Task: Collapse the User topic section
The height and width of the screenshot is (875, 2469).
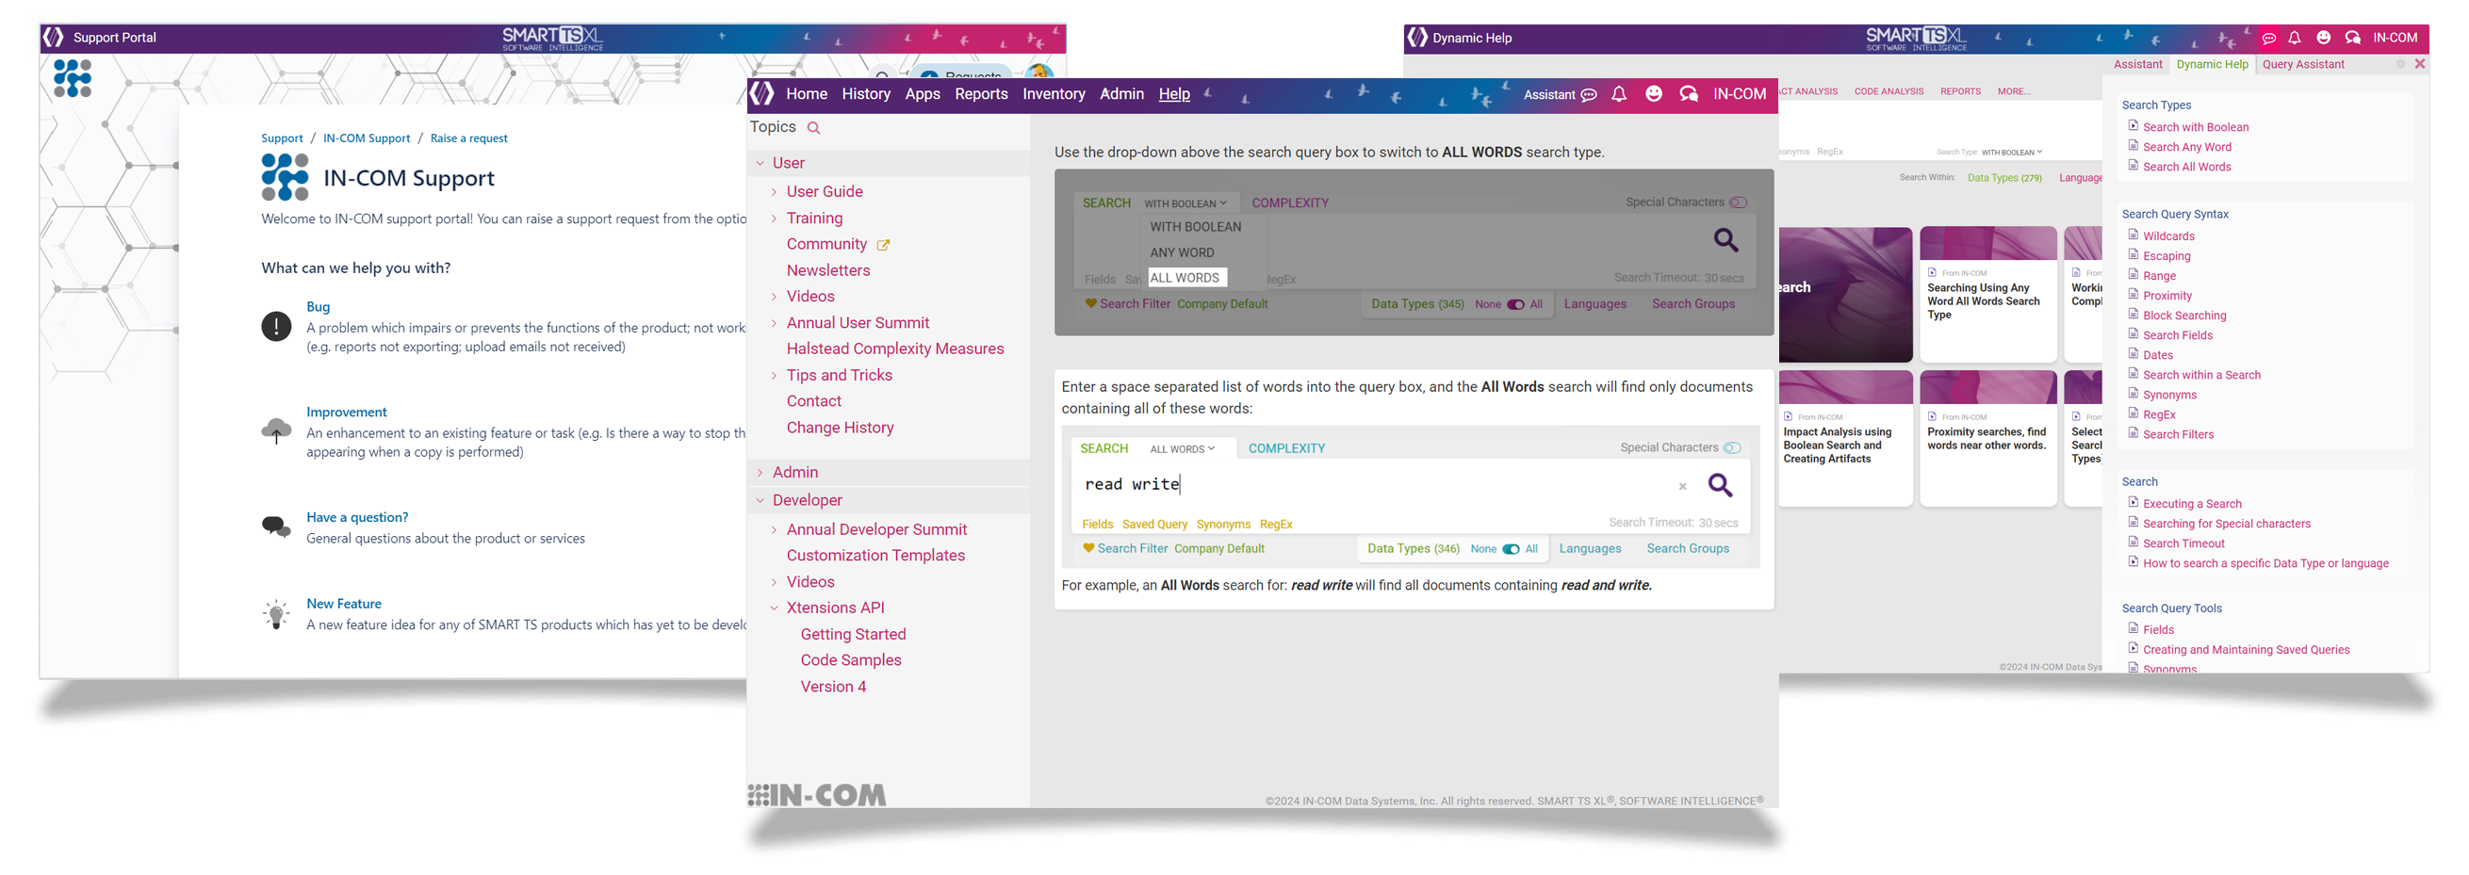Action: 760,164
